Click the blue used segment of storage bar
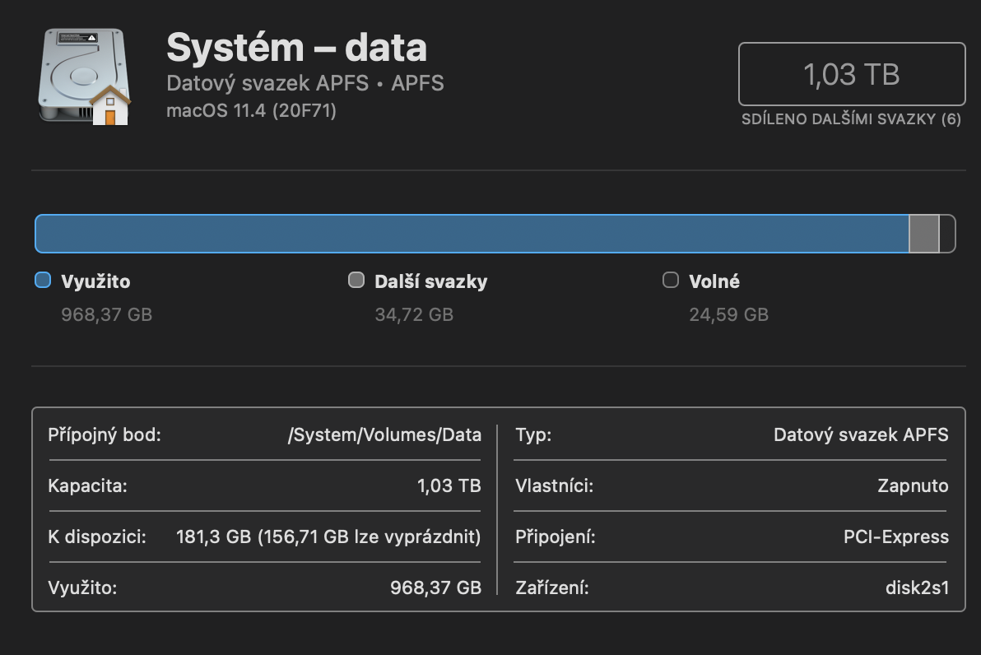Viewport: 981px width, 655px height. point(471,234)
